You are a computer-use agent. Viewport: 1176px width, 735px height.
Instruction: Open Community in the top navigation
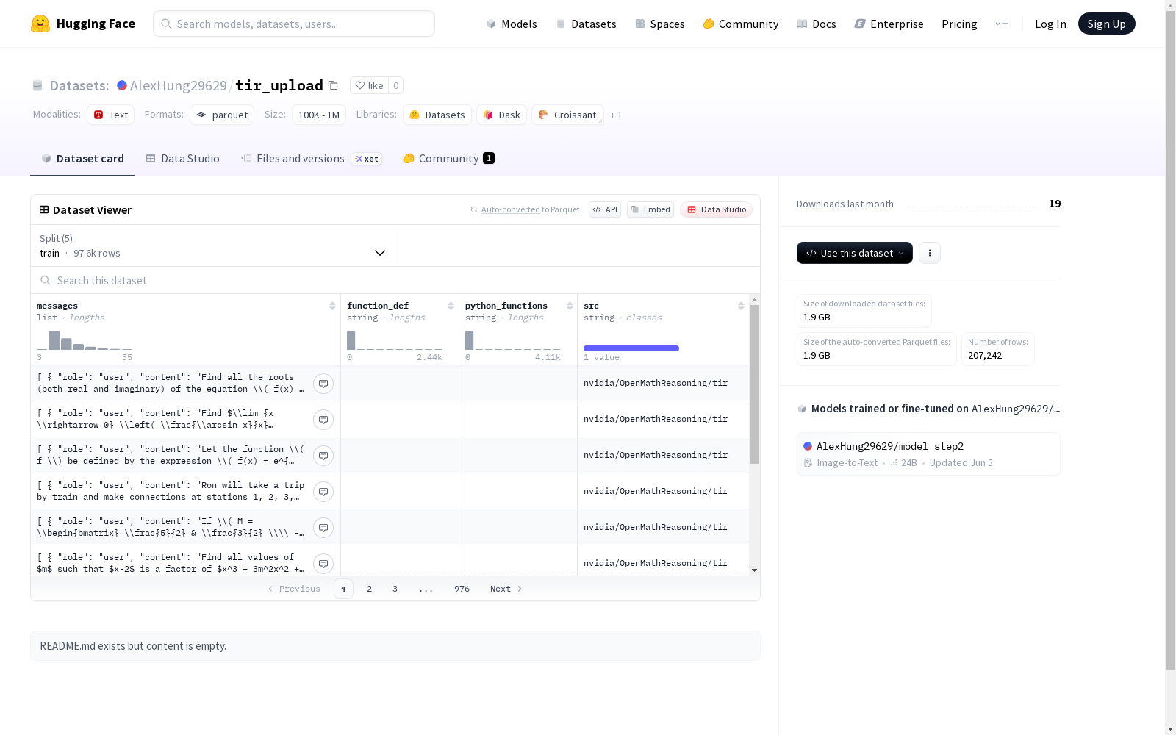(x=741, y=24)
